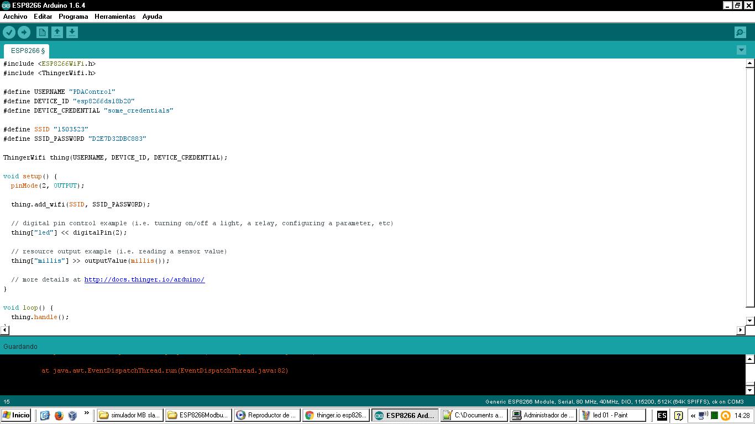Viewport: 755px width, 424px height.
Task: Click the DEVICE_ID define line
Action: (69, 101)
